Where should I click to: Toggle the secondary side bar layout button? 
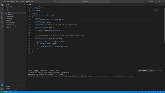150,2
